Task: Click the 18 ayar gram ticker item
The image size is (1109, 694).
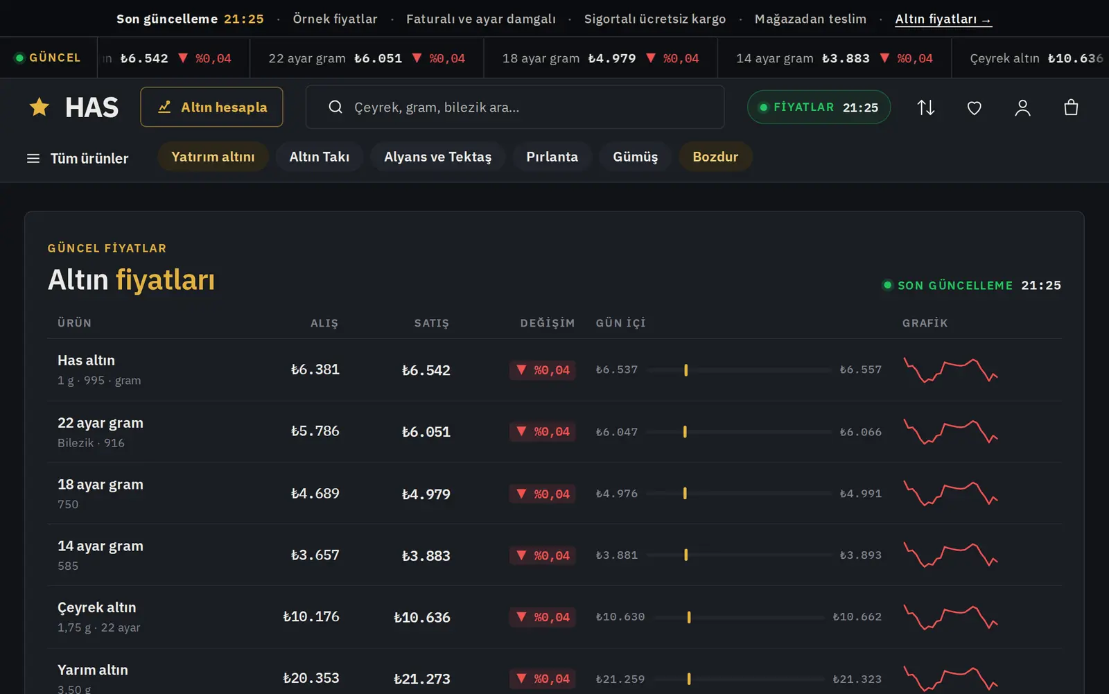Action: click(600, 58)
